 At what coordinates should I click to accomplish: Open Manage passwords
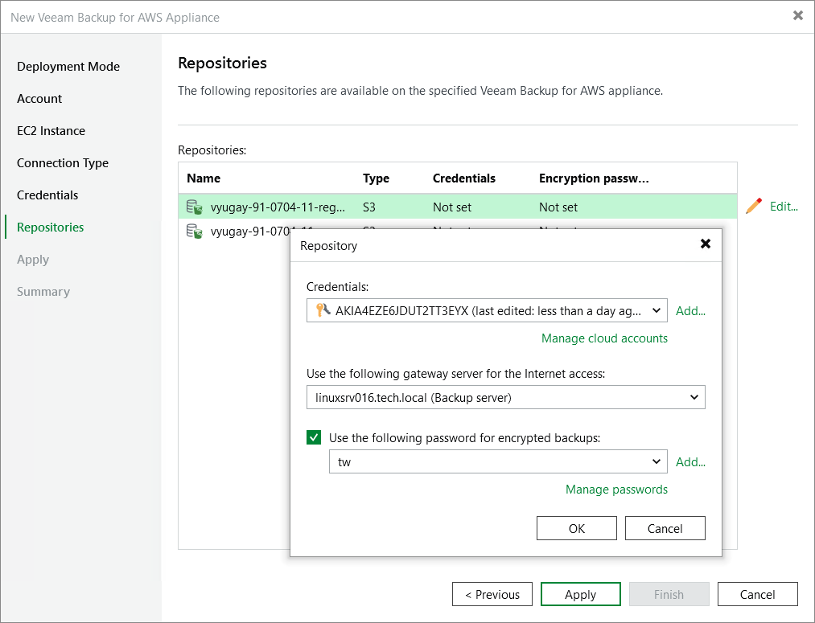click(616, 490)
